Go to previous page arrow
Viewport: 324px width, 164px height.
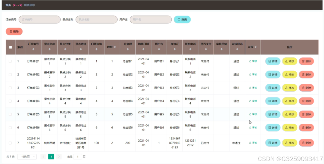point(43,157)
